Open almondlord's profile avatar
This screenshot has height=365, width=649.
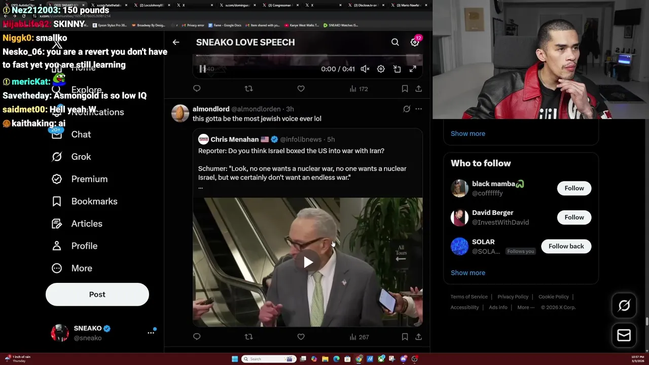tap(180, 113)
